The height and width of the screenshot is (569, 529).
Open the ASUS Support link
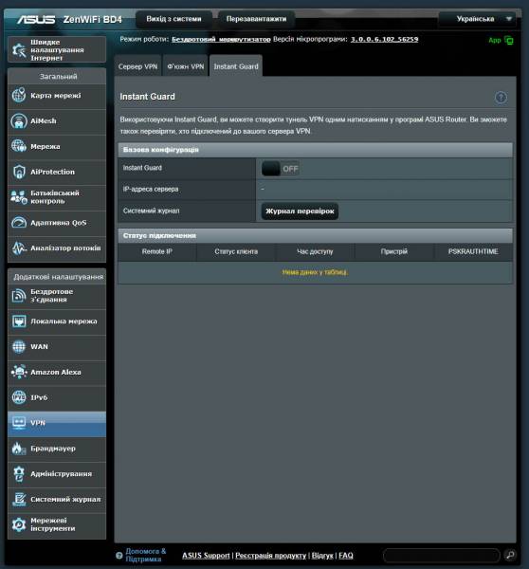pos(206,555)
